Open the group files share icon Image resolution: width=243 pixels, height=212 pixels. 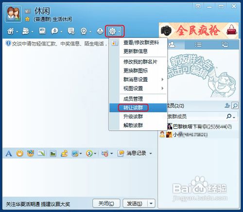[26, 31]
